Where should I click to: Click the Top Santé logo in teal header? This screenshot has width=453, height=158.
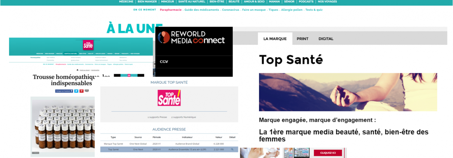click(x=88, y=45)
